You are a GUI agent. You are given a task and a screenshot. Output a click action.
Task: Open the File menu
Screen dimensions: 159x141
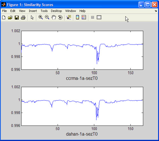pos(4,11)
